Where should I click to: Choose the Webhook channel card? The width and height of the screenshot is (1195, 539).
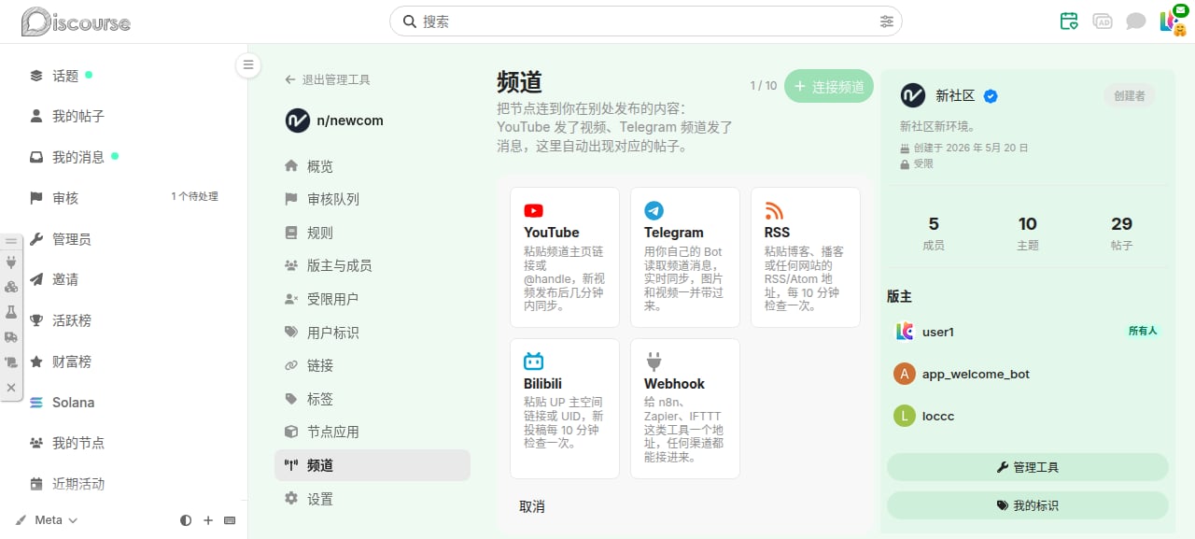pos(685,408)
